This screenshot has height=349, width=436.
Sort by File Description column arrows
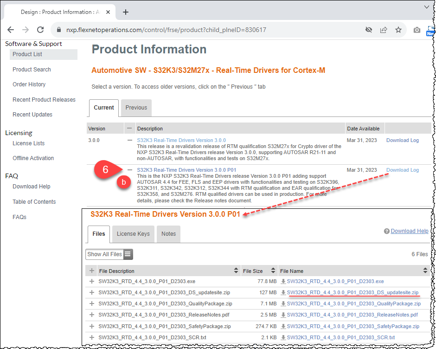point(236,271)
